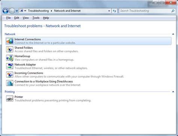Open the View menu
The image size is (178, 136).
[26, 18]
